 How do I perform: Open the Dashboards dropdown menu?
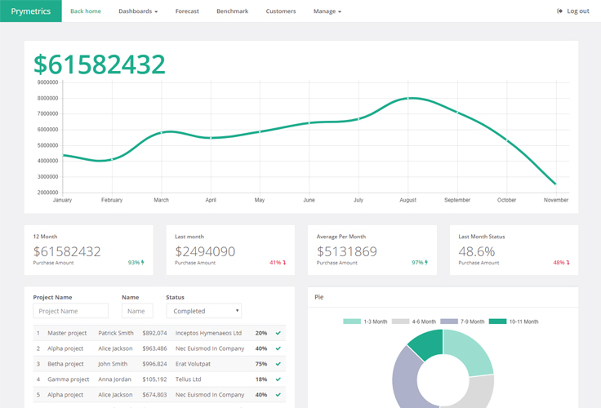tap(138, 11)
